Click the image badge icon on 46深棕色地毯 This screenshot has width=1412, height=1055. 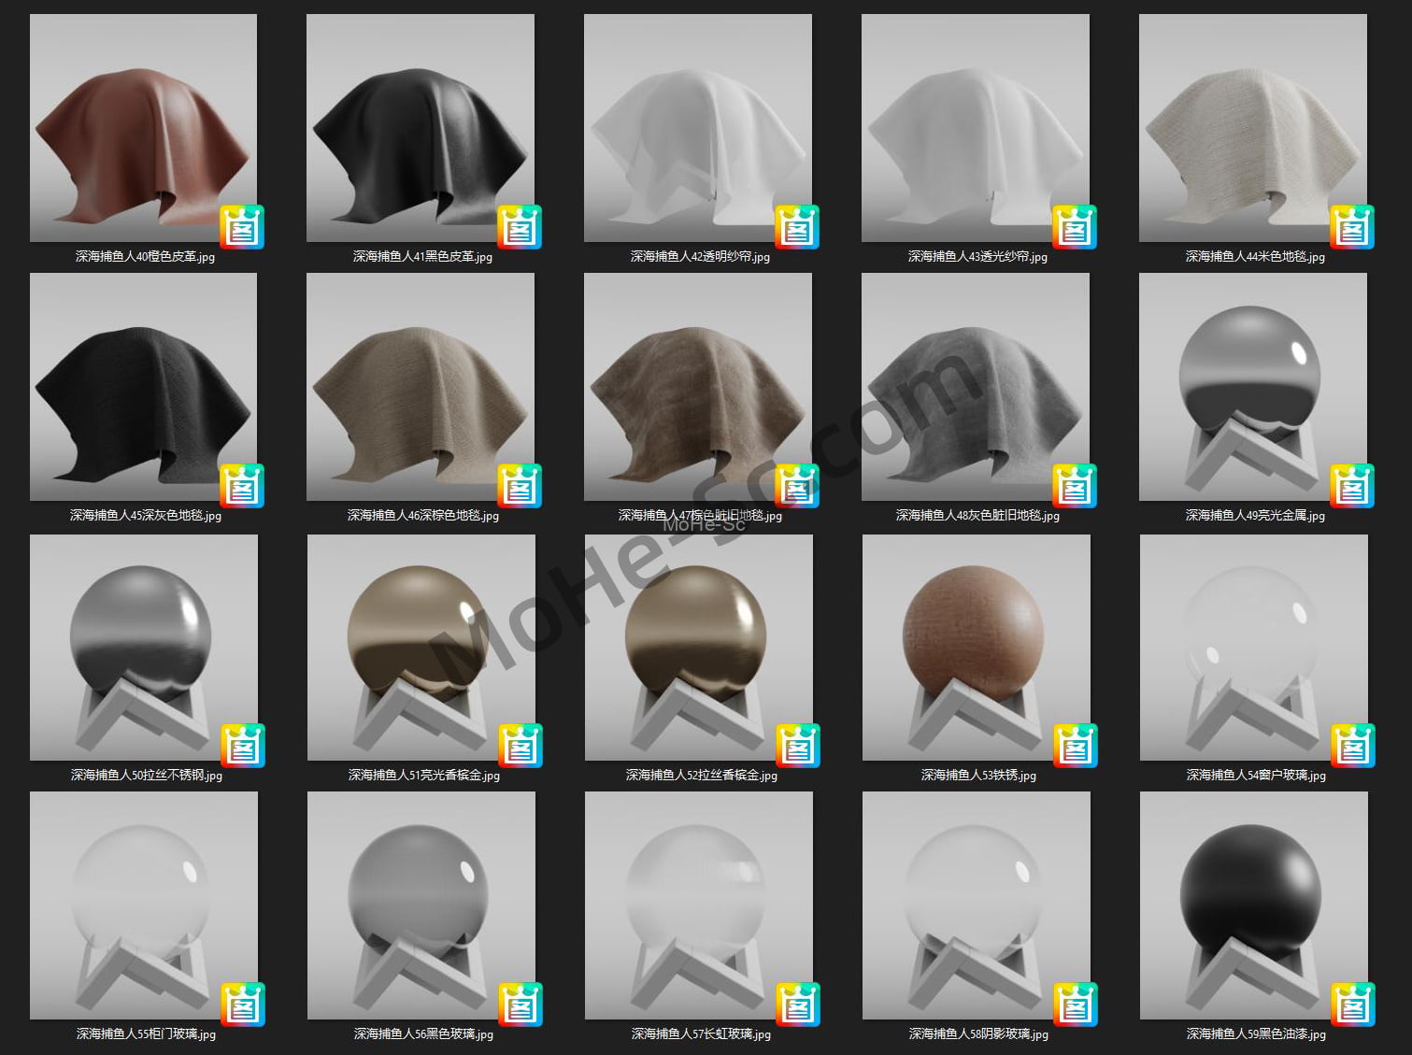click(x=520, y=486)
